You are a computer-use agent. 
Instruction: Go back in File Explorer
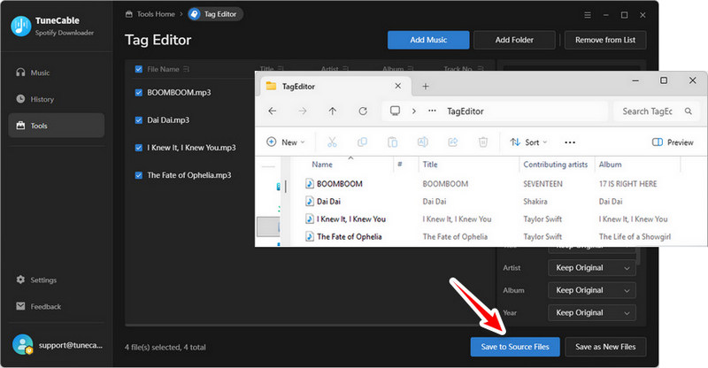point(273,111)
